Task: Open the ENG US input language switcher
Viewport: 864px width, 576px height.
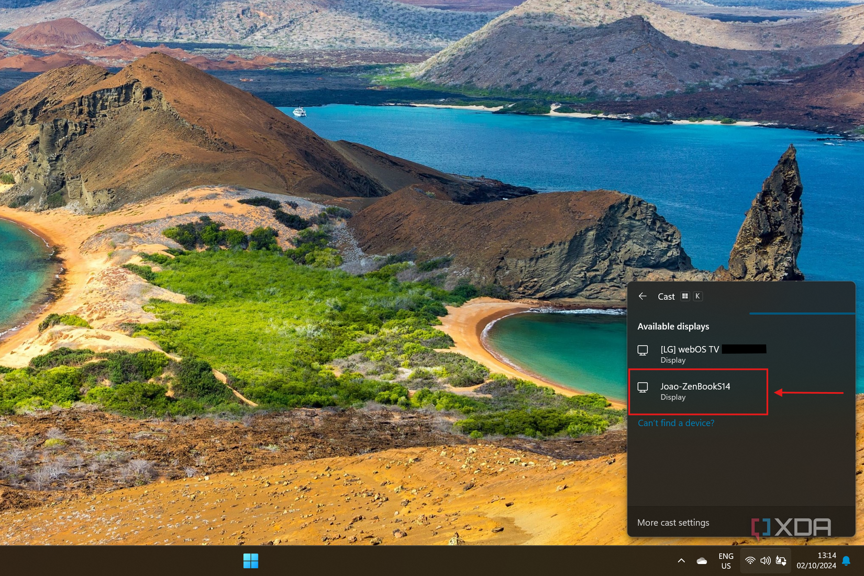Action: (726, 561)
